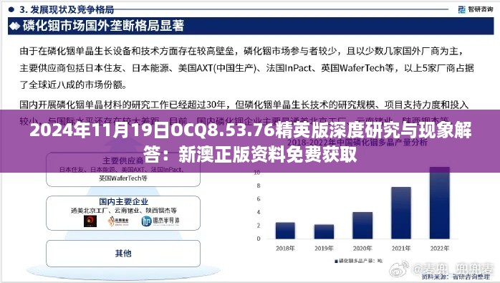Click the title 磷化铟市场国外垄断格局显著
The image size is (500, 283).
tap(103, 26)
